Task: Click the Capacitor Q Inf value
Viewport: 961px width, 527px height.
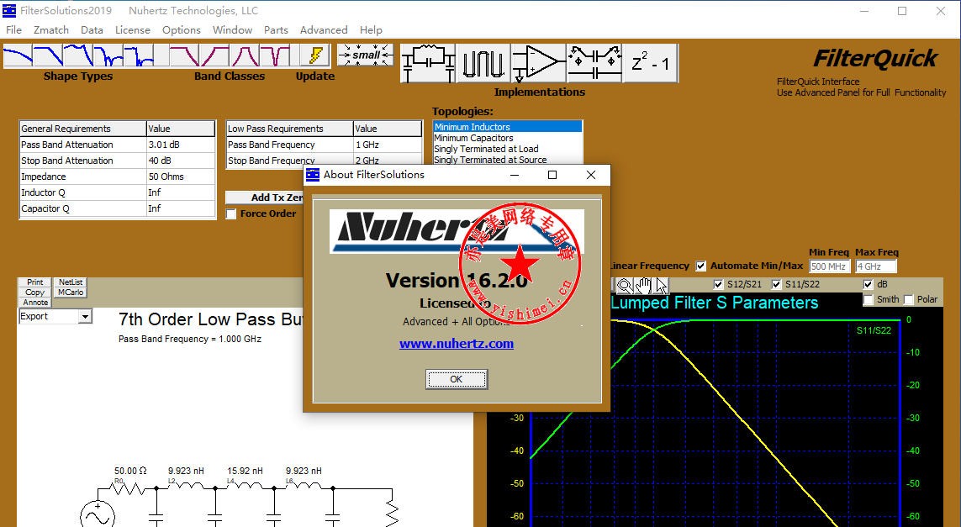Action: 181,208
